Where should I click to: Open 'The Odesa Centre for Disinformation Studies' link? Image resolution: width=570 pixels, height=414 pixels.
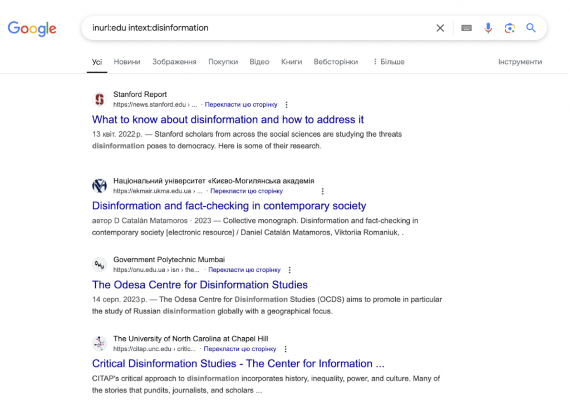click(200, 285)
